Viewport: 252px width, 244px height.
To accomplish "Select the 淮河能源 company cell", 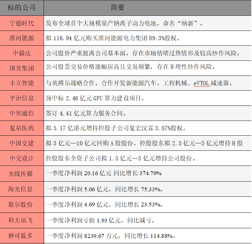I will (x=22, y=38).
